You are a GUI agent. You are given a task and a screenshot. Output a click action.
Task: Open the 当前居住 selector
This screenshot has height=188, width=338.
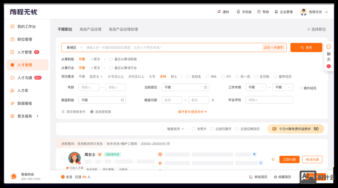point(186,87)
